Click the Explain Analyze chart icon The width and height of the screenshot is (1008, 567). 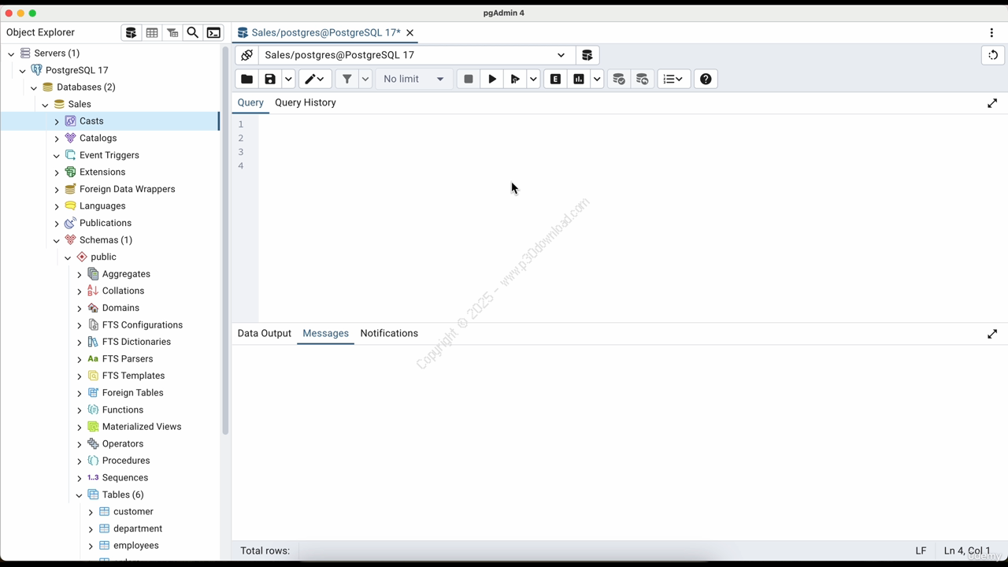point(579,79)
